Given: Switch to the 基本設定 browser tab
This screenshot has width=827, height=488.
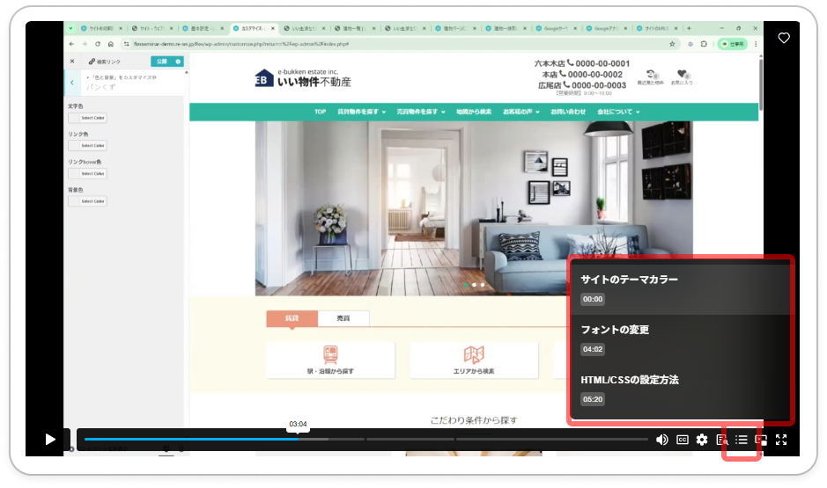Looking at the screenshot, I should coord(202,28).
